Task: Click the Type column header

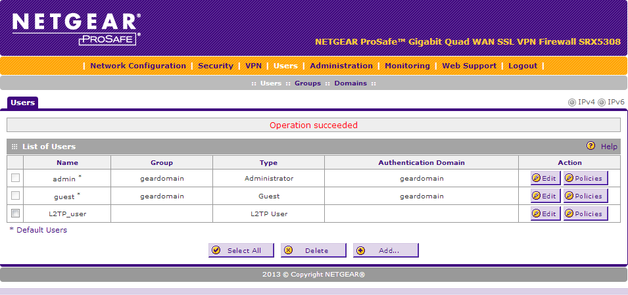Action: coord(268,162)
